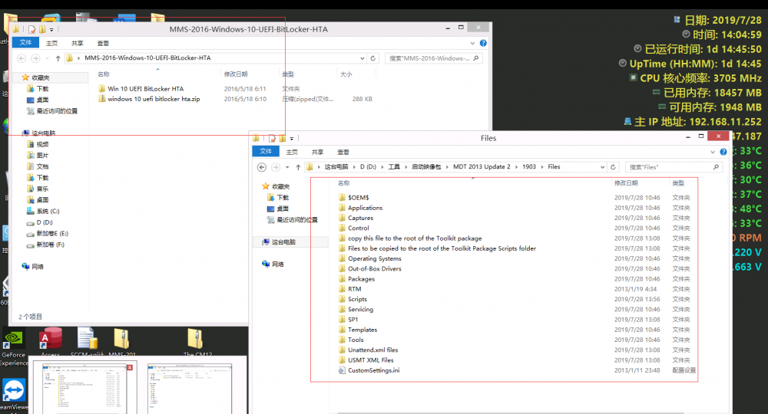Open the SCCM-split desktop file
The image size is (768, 414).
(x=88, y=342)
